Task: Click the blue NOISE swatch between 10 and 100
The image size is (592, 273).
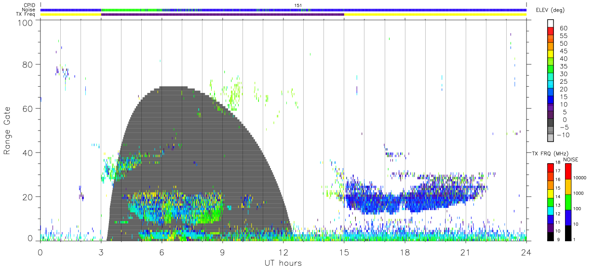Action: tap(567, 218)
